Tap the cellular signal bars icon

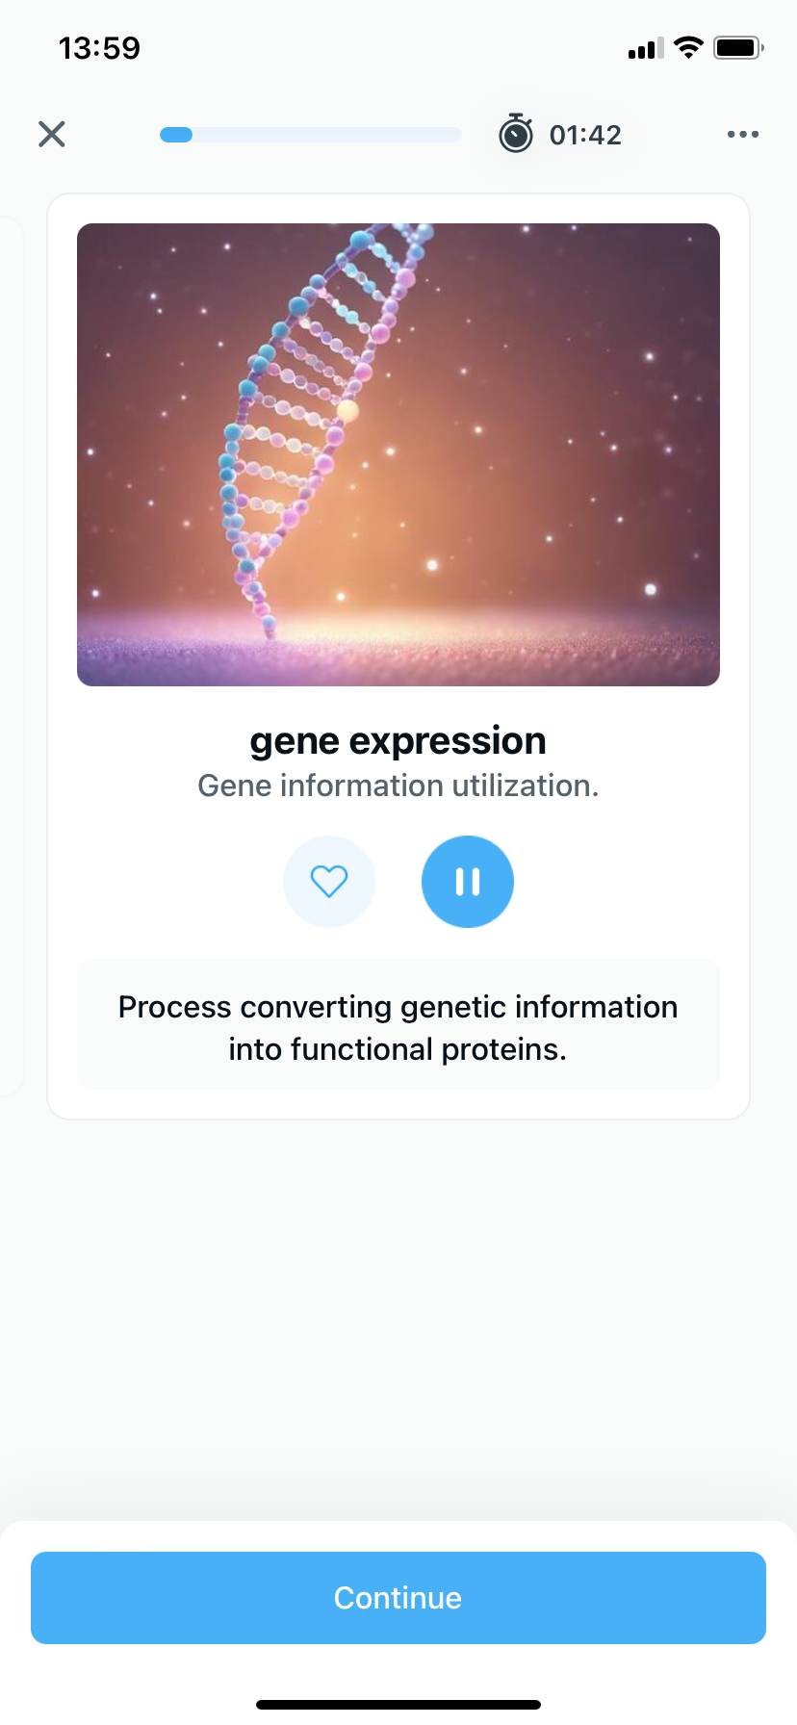click(646, 48)
